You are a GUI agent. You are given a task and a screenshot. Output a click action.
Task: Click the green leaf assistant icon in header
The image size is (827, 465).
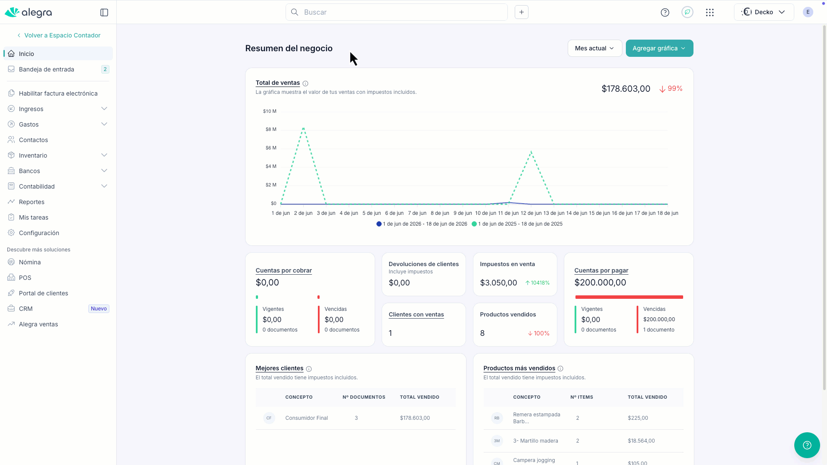pos(687,12)
